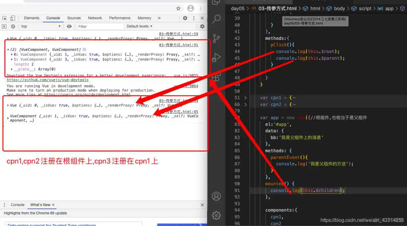407x226 pixels.
Task: Expand the Vue _uid 0 object logged from line 44
Action: [8, 105]
